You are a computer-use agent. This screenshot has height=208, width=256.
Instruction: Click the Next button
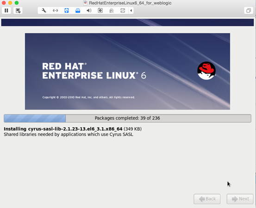pyautogui.click(x=240, y=199)
